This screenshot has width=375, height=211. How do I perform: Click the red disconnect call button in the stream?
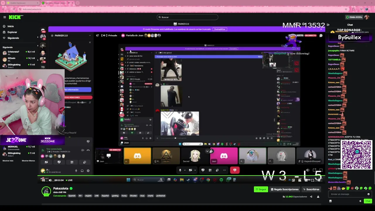pos(234,170)
